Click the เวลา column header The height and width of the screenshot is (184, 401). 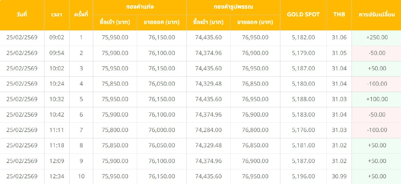[x=56, y=15]
